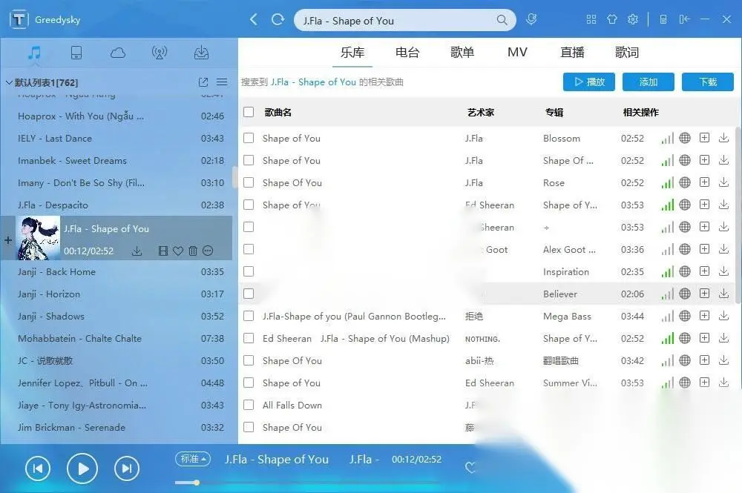The width and height of the screenshot is (742, 493).
Task: Check the Ed Sheeran J.Fla Mashup row
Action: tap(249, 338)
